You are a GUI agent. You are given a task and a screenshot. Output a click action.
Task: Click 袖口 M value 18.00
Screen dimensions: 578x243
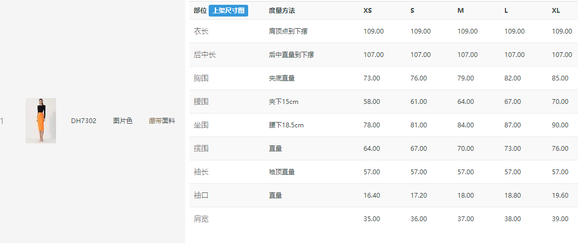(x=465, y=196)
